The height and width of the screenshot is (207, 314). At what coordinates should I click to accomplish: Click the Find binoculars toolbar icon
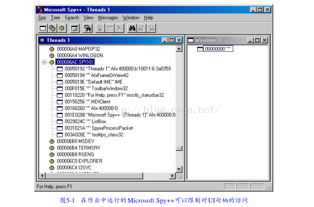point(132,28)
